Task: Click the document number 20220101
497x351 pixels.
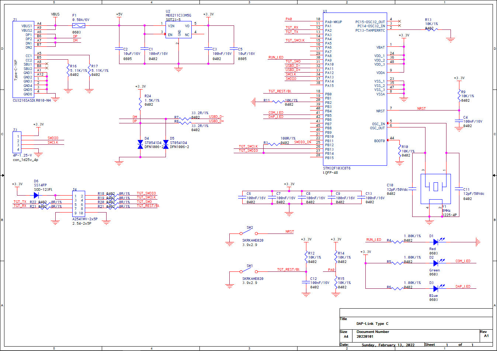Action: pos(365,337)
